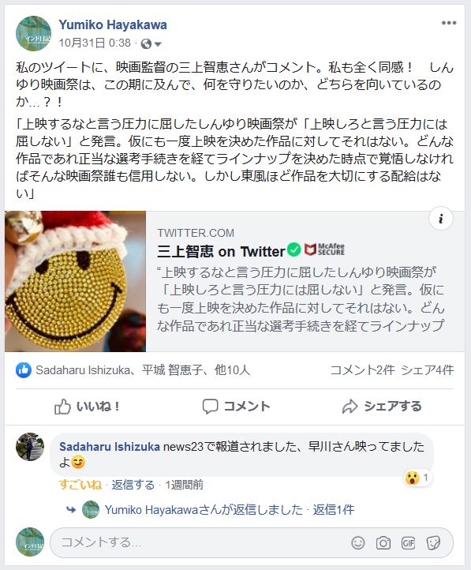Open the three-dot post options menu
471x570 pixels.
click(449, 23)
